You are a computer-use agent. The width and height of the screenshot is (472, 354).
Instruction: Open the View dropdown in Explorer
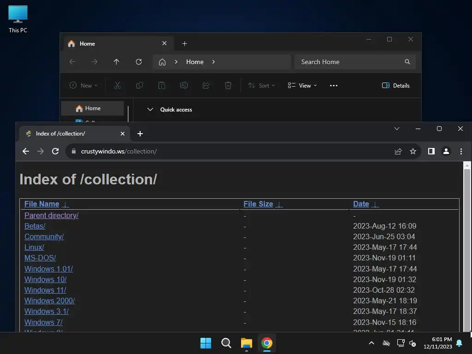point(302,85)
